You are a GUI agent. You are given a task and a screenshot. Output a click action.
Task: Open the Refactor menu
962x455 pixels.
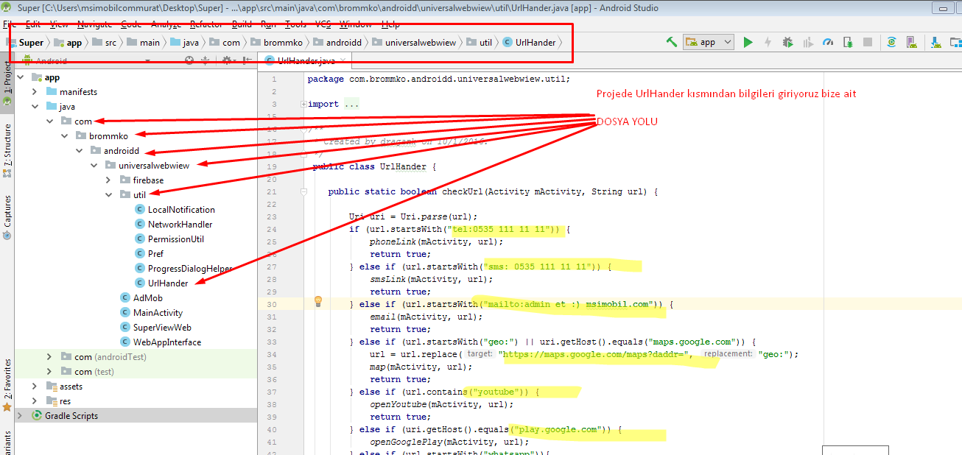click(x=206, y=24)
